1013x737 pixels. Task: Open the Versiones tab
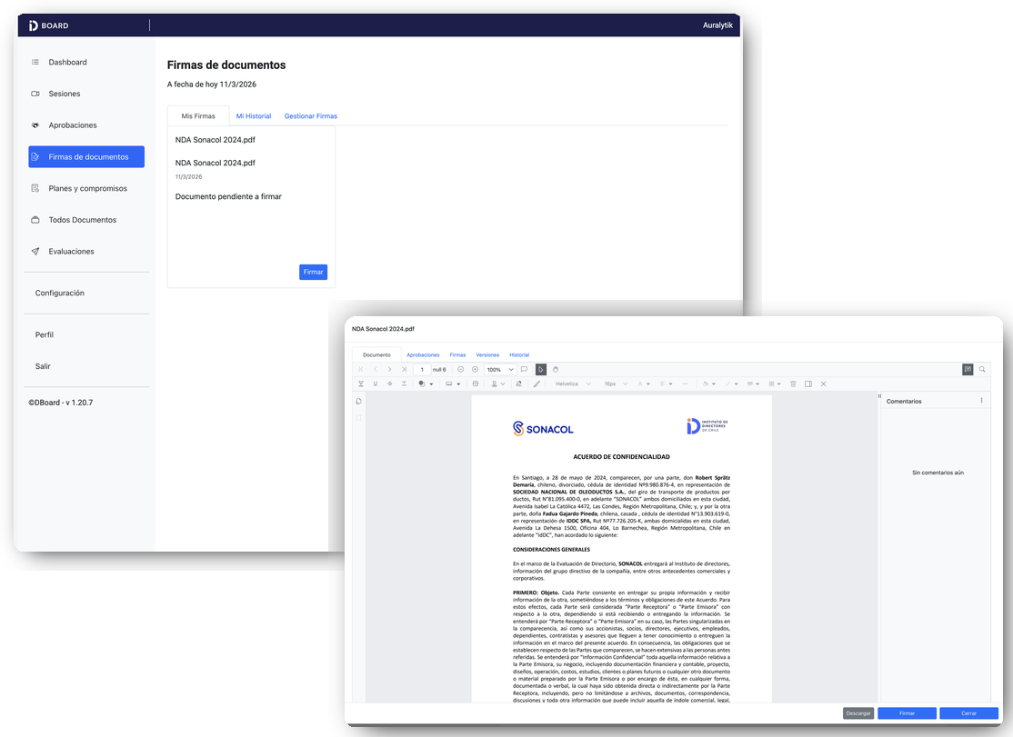click(487, 354)
